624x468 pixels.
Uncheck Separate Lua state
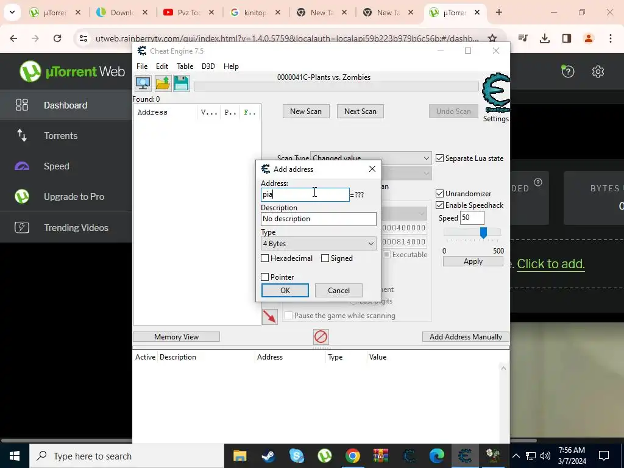[440, 158]
